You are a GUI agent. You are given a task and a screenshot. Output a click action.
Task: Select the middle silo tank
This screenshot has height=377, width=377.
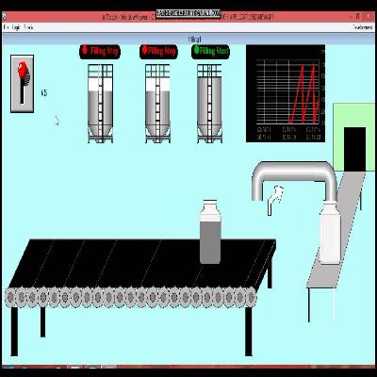coord(157,104)
